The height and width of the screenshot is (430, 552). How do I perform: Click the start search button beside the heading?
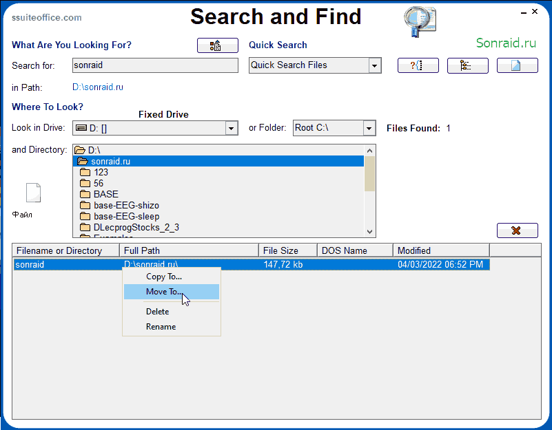[218, 45]
